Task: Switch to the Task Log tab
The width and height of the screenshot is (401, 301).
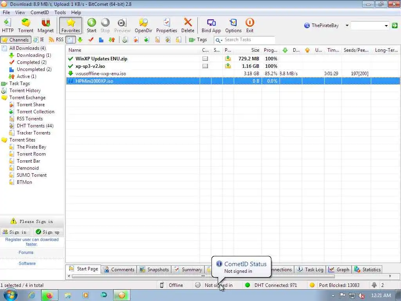Action: coord(310,270)
